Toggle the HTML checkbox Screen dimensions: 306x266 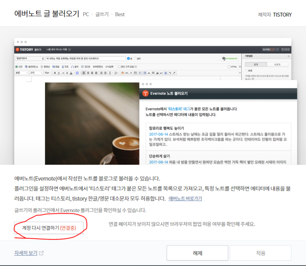229,67
